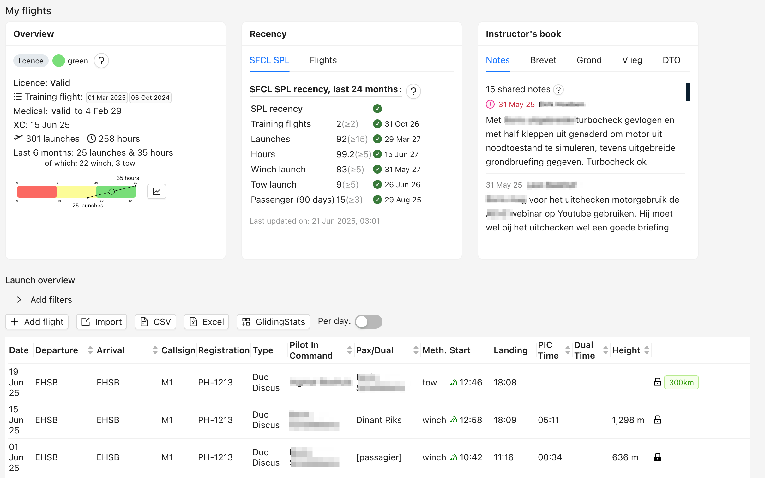Open the Vlieg tab
The width and height of the screenshot is (765, 478).
click(632, 60)
